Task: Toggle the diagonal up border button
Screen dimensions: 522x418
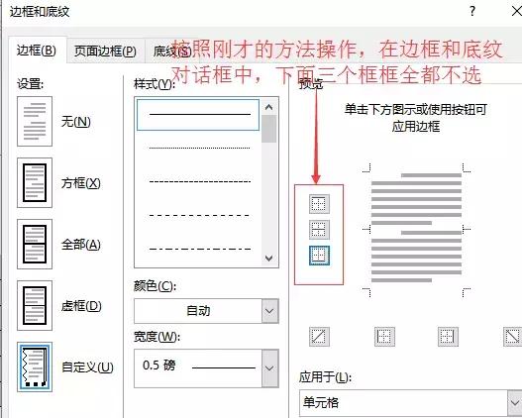Action: [x=319, y=337]
